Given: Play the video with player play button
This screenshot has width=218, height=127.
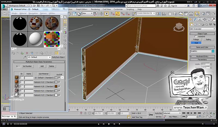Looking at the screenshot, I should tap(109, 124).
